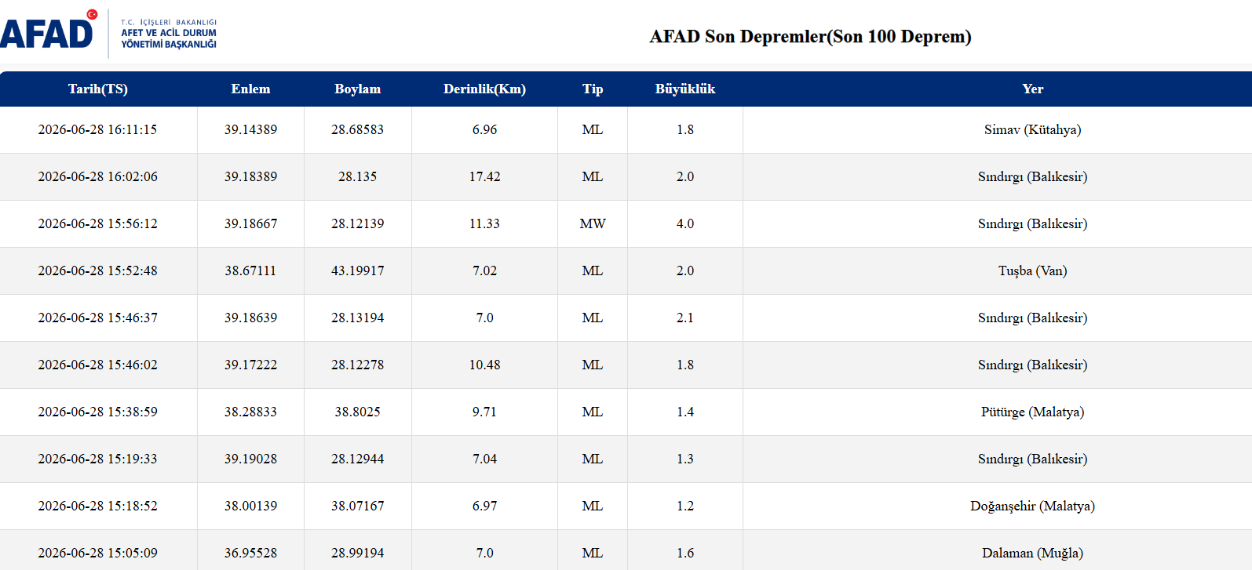Click the latitude 39.18667
Viewport: 1252px width, 570px height.
250,223
